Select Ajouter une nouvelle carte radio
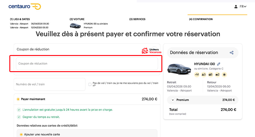Viewport: 255px width, 137px height. (21, 135)
